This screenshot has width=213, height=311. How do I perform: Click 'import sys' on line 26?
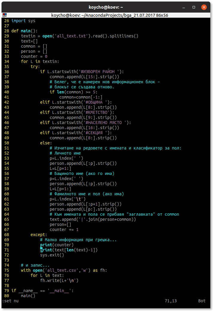[23, 21]
